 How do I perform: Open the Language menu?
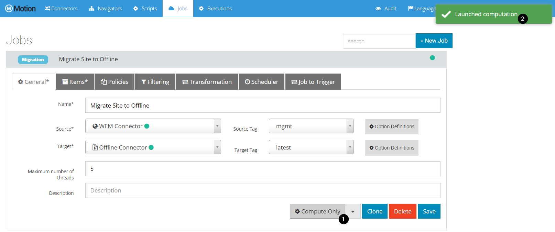[x=422, y=9]
